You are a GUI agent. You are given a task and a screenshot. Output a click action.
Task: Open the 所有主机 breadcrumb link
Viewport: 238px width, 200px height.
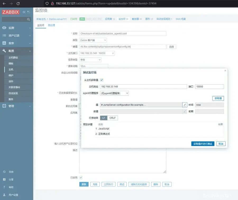point(41,19)
